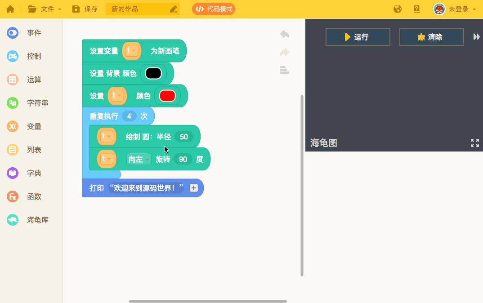Switch to 代码模式 code mode
This screenshot has height=303, width=483.
214,9
